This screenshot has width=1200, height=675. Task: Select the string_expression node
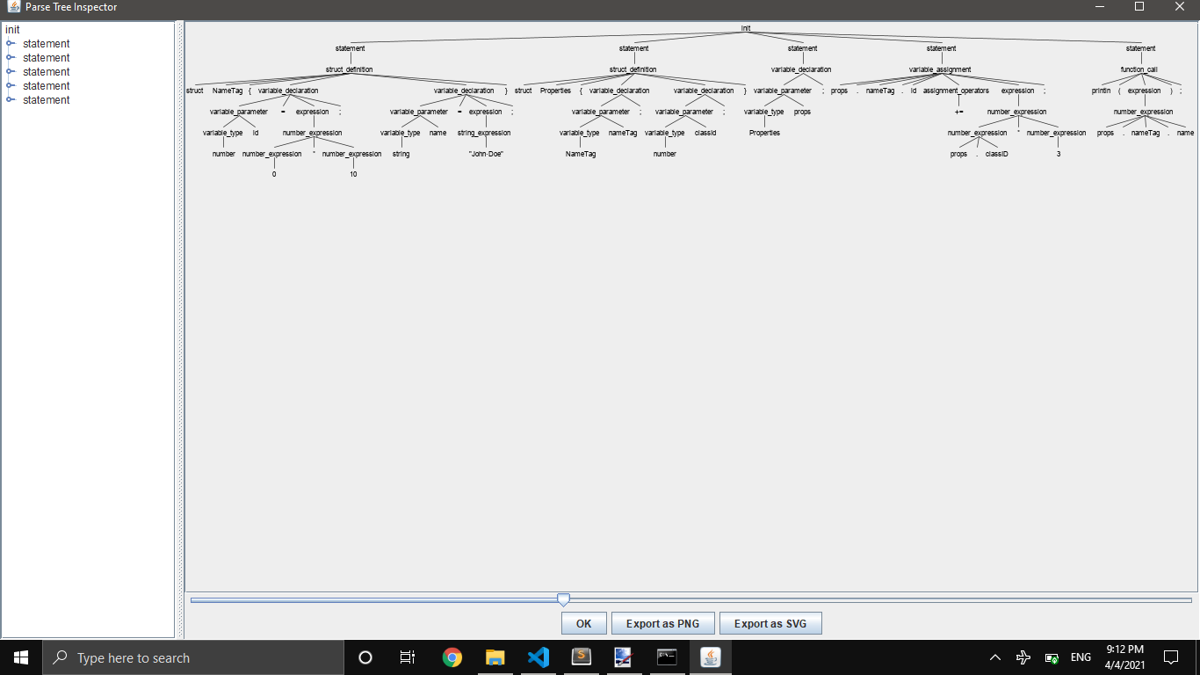[484, 133]
